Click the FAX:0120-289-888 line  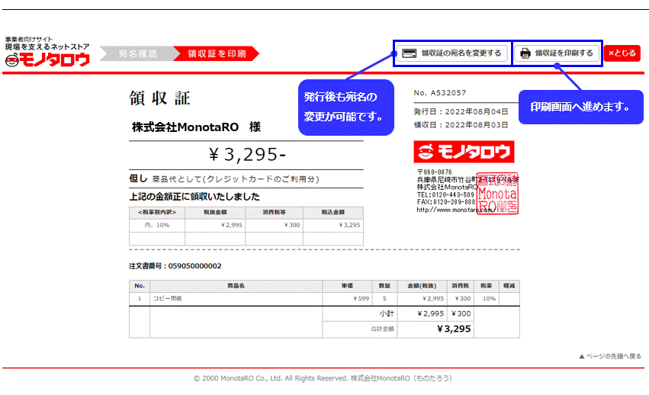point(446,202)
